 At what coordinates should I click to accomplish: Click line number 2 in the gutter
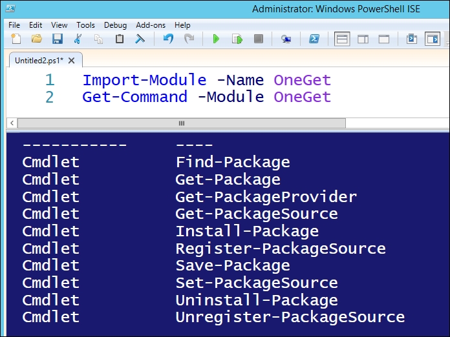pyautogui.click(x=49, y=97)
